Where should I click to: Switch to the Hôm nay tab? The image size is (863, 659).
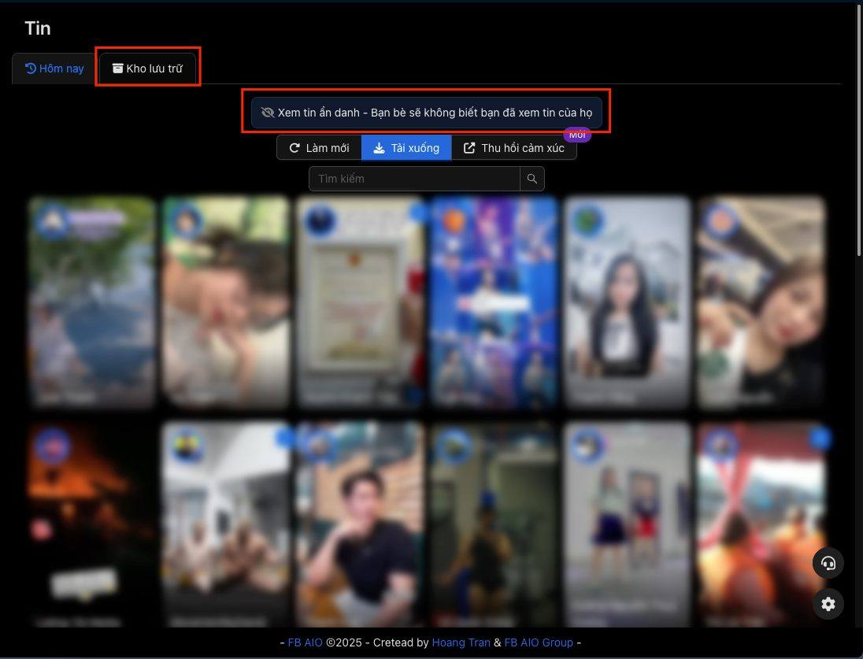point(54,68)
